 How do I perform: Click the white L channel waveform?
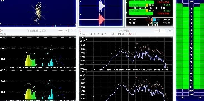(102, 6)
